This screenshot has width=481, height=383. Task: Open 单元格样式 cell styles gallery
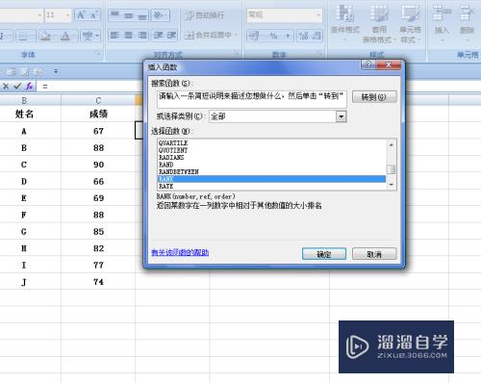tap(410, 23)
